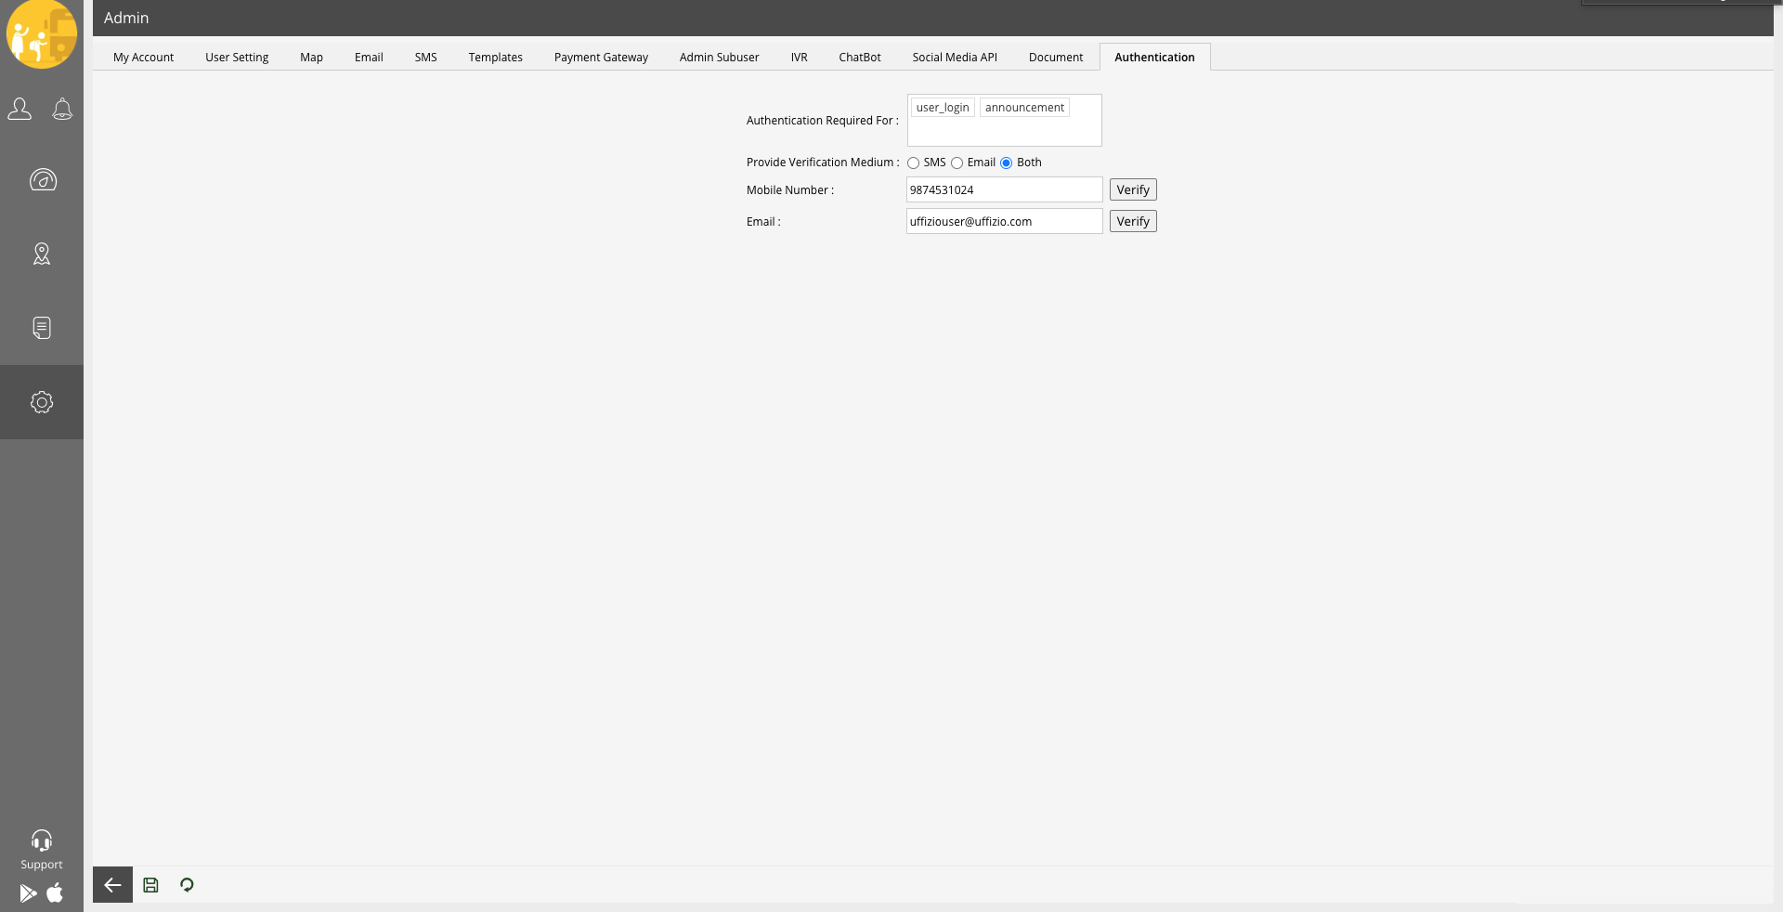The height and width of the screenshot is (912, 1783).
Task: Switch to the Payment Gateway tab
Action: click(x=601, y=58)
